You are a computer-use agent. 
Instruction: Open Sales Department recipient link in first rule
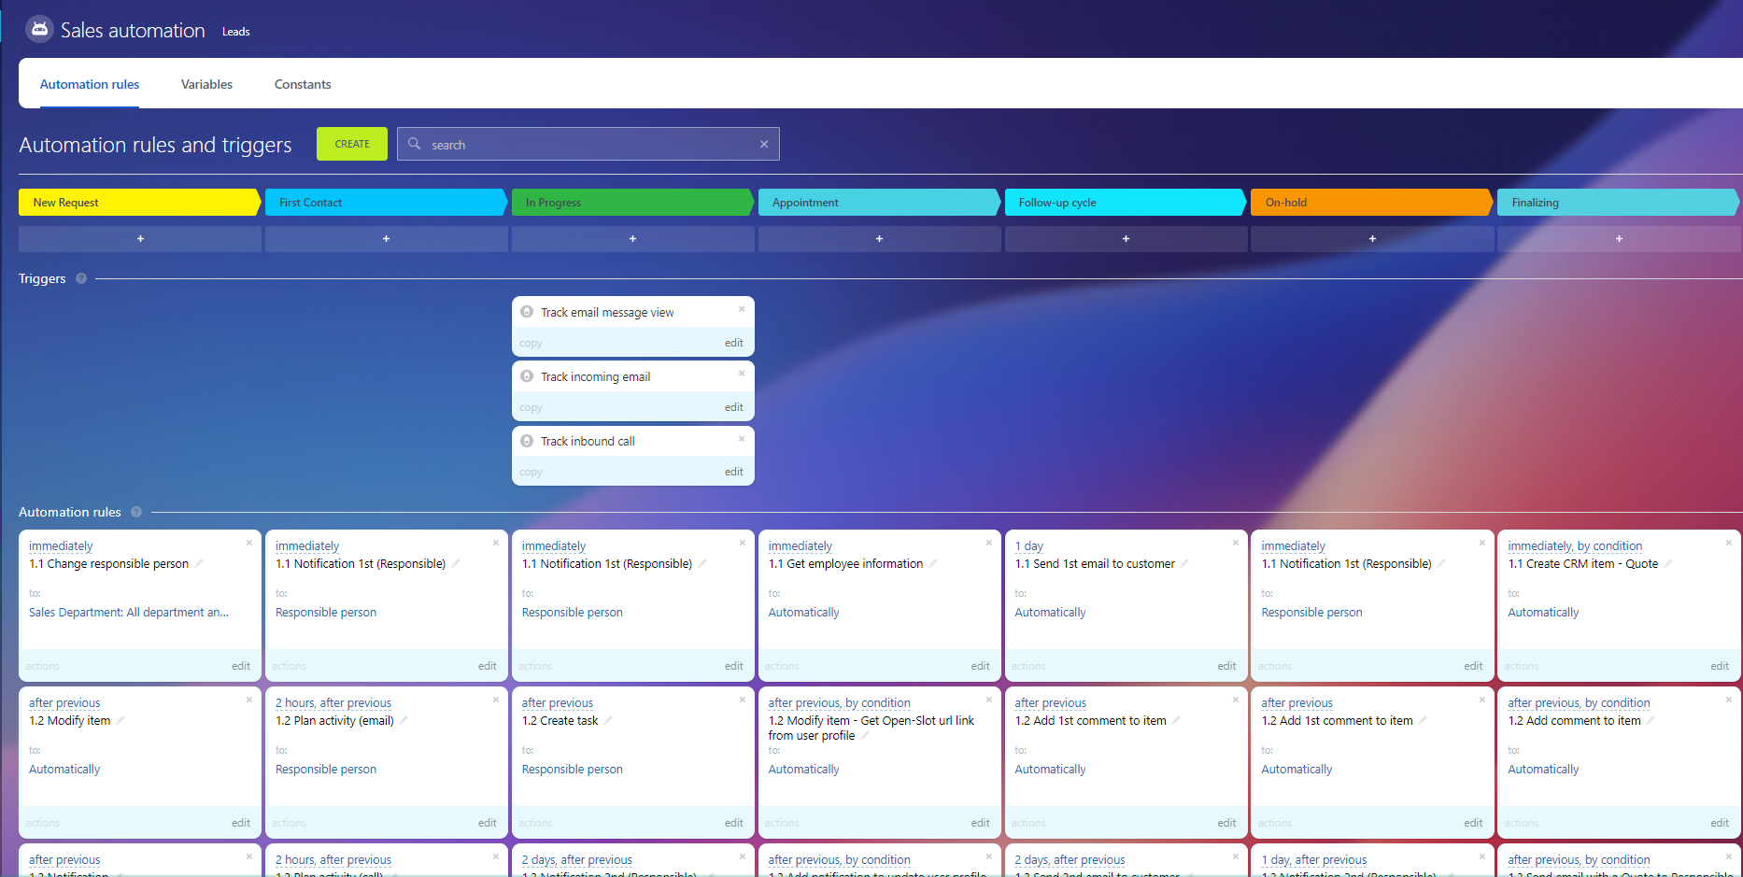129,613
